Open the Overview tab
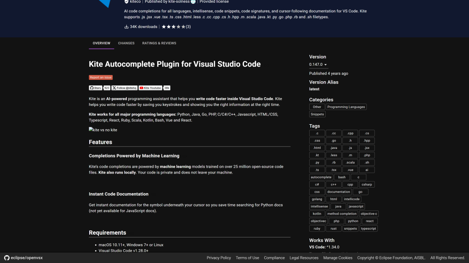Image resolution: width=469 pixels, height=263 pixels. pyautogui.click(x=101, y=43)
